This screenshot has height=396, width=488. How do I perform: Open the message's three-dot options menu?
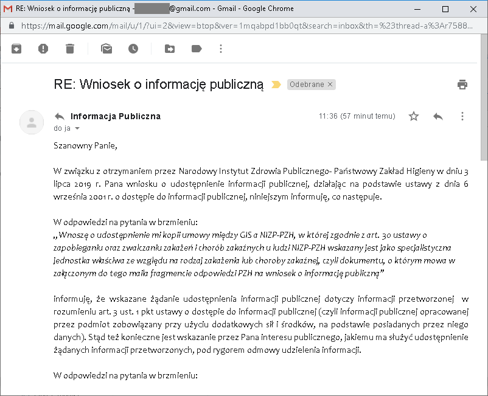pos(462,116)
